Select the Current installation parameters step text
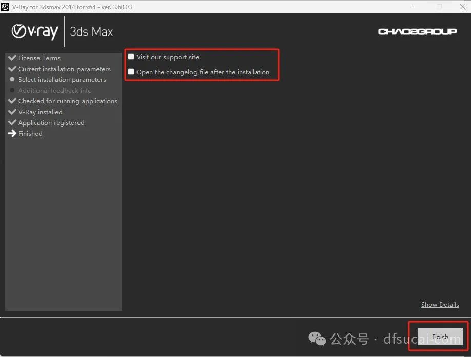 [65, 69]
